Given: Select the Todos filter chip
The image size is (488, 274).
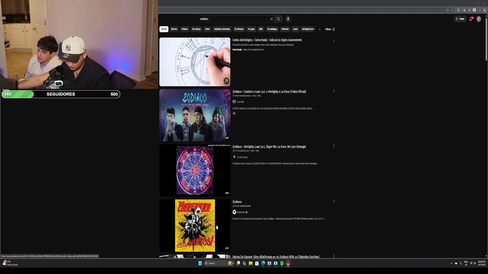Looking at the screenshot, I should pos(164,29).
